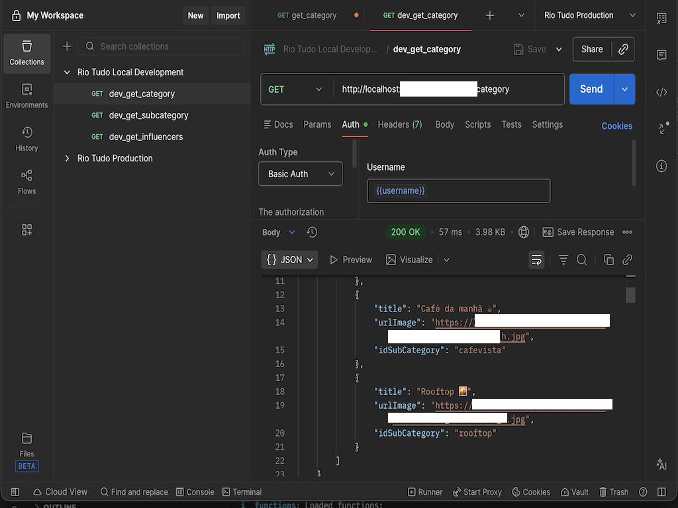Toggle word wrap in the response viewer
This screenshot has height=508, width=678.
536,260
